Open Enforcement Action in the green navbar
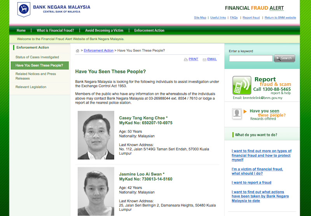The height and width of the screenshot is (216, 311). [149, 31]
